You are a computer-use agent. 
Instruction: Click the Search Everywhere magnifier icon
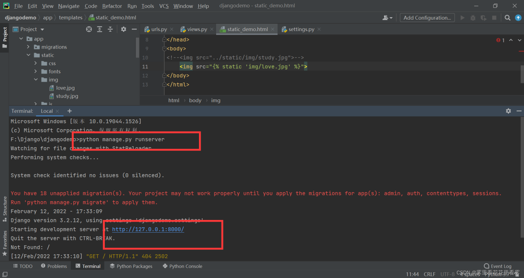[x=507, y=18]
